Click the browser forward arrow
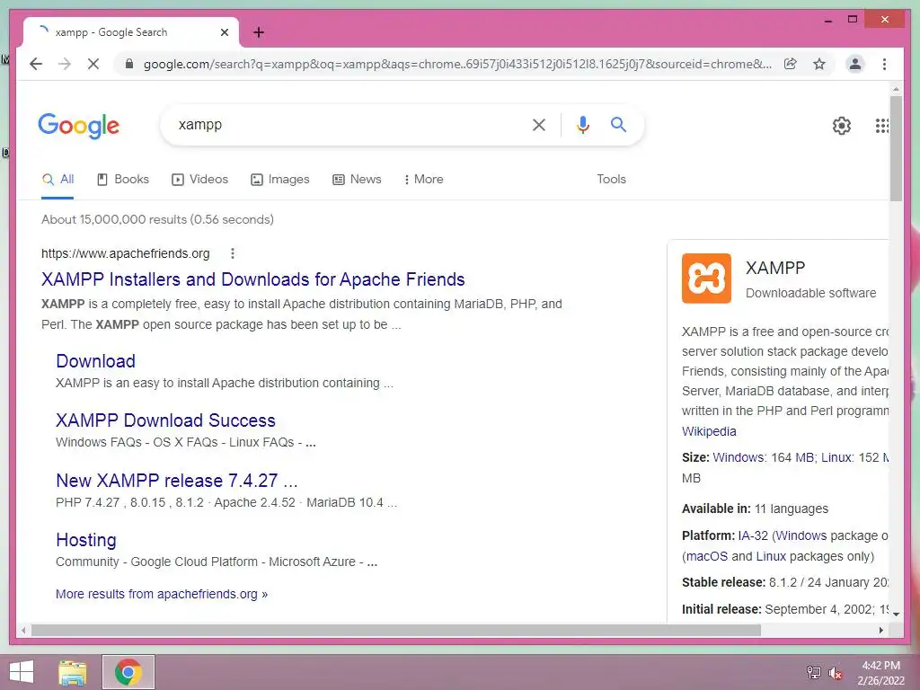Screen dimensions: 920x690 pyautogui.click(x=65, y=64)
